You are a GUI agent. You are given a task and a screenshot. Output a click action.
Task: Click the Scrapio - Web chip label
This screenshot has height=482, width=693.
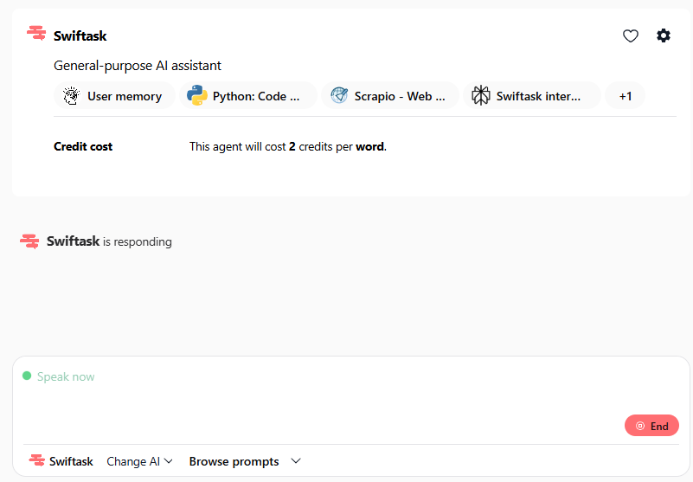tap(400, 96)
